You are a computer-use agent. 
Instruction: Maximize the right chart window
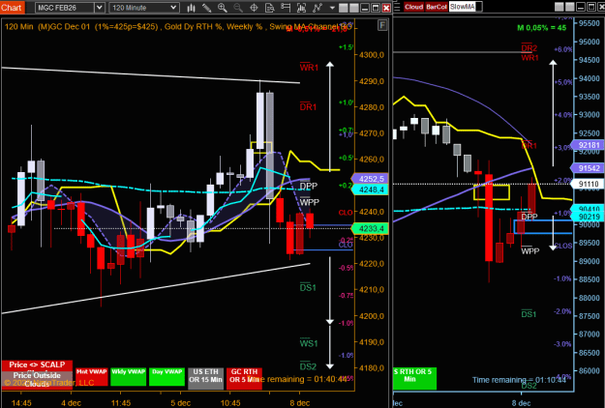click(591, 7)
